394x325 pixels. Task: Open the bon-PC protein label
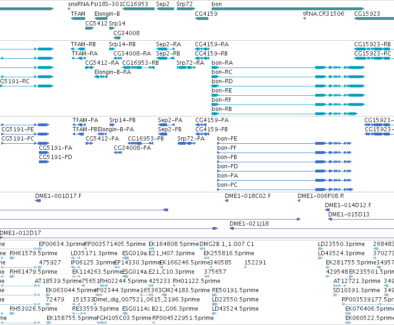tap(227, 185)
